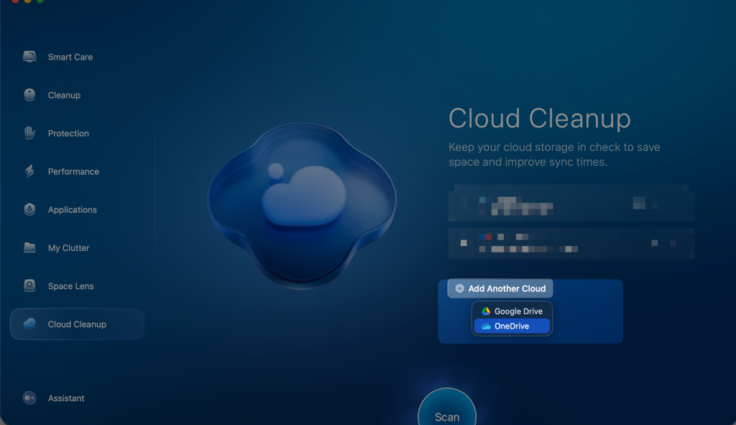Screen dimensions: 736x425
Task: Click the My Clutter folder icon
Action: (29, 247)
